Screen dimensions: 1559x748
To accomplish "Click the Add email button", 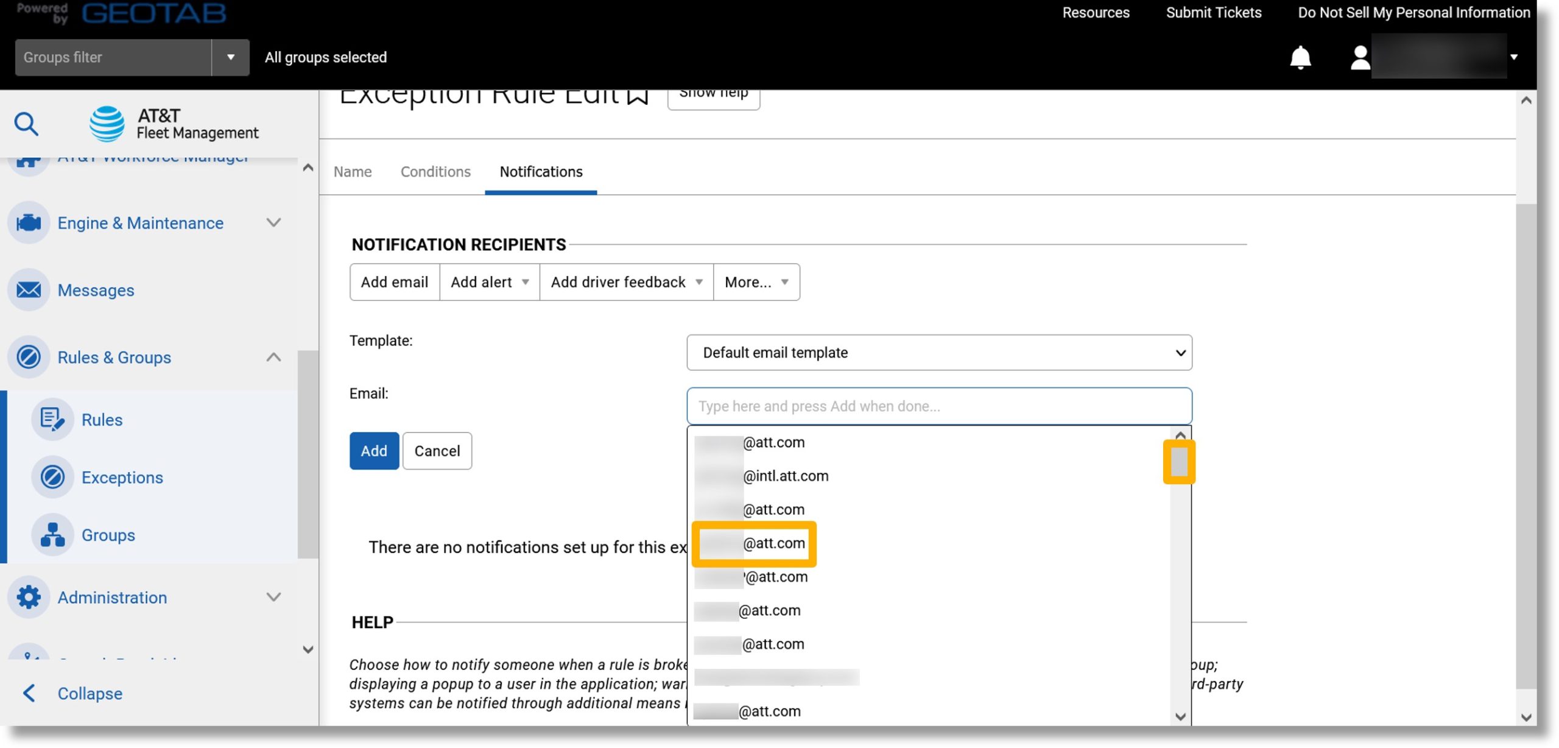I will tap(395, 282).
